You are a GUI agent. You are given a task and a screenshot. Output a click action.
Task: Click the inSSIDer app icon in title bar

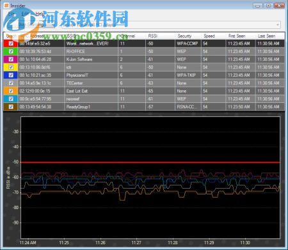(x=6, y=6)
